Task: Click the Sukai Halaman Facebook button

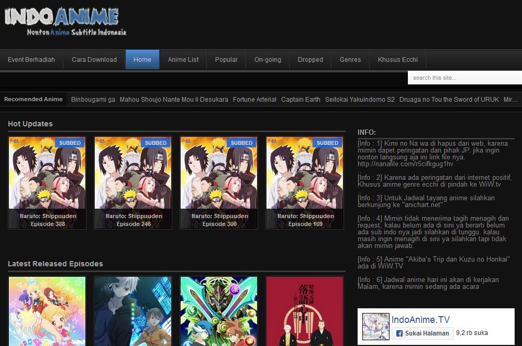Action: pos(423,333)
